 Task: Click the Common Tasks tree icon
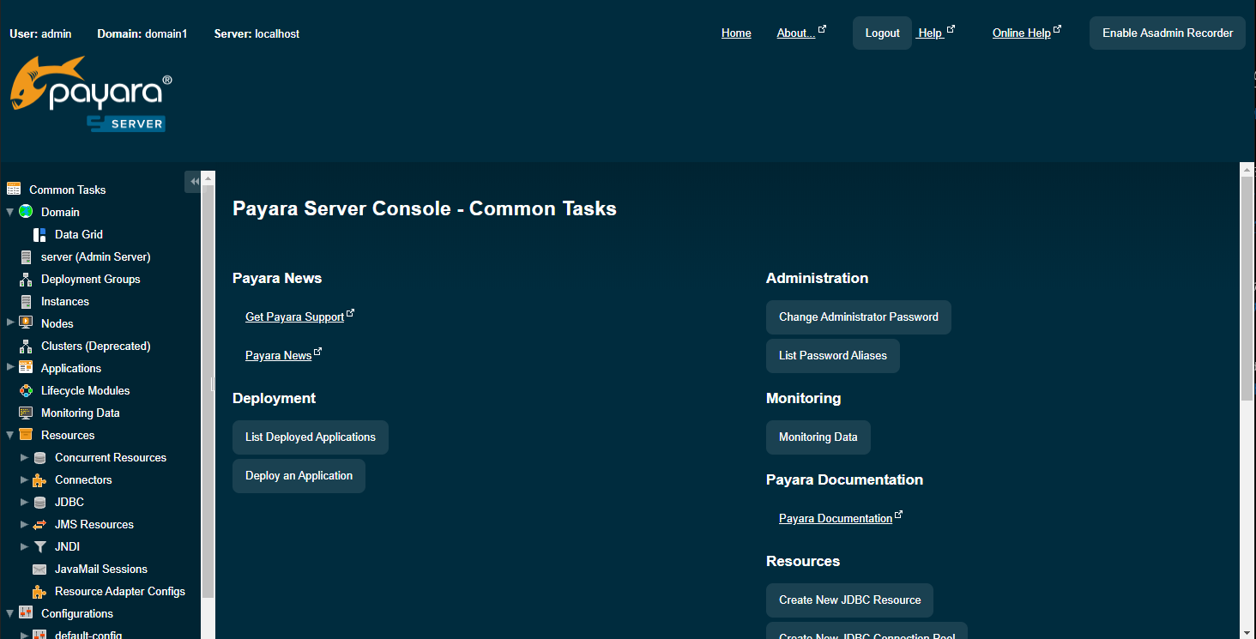pyautogui.click(x=14, y=189)
